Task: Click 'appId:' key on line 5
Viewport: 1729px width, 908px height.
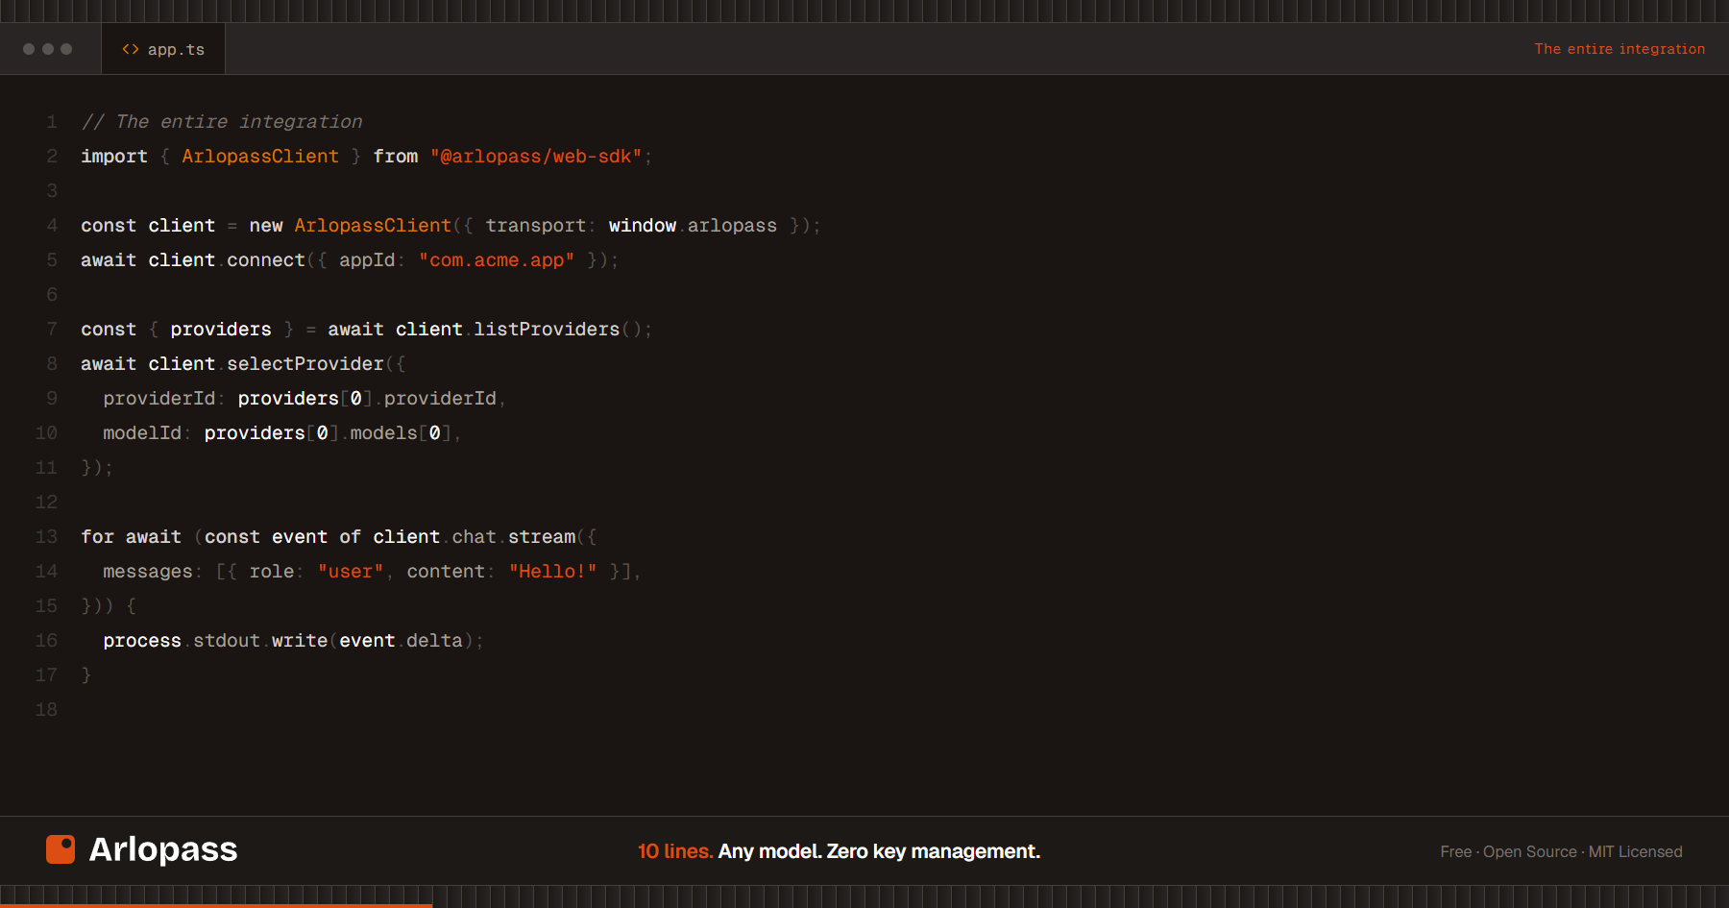Action: (x=373, y=260)
